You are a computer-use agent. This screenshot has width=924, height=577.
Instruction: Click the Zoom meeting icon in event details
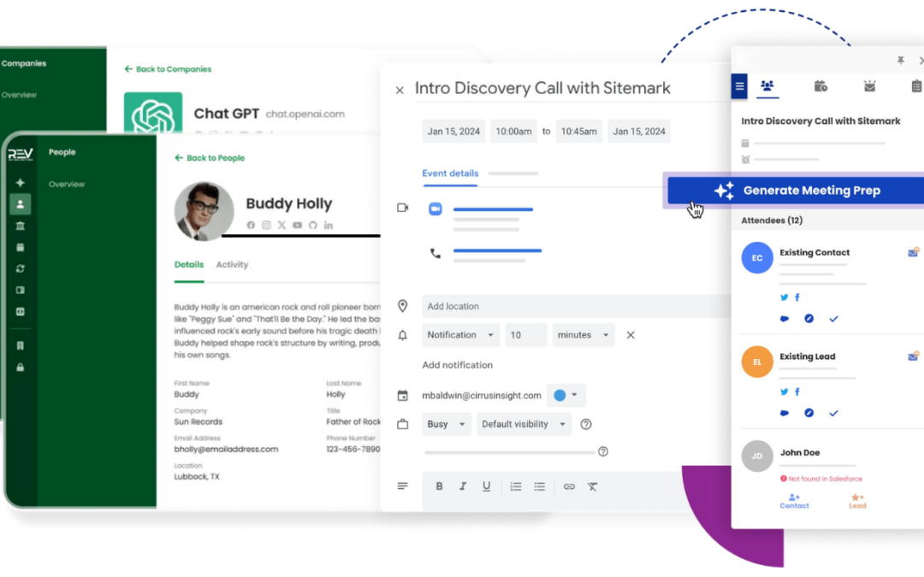pos(435,209)
